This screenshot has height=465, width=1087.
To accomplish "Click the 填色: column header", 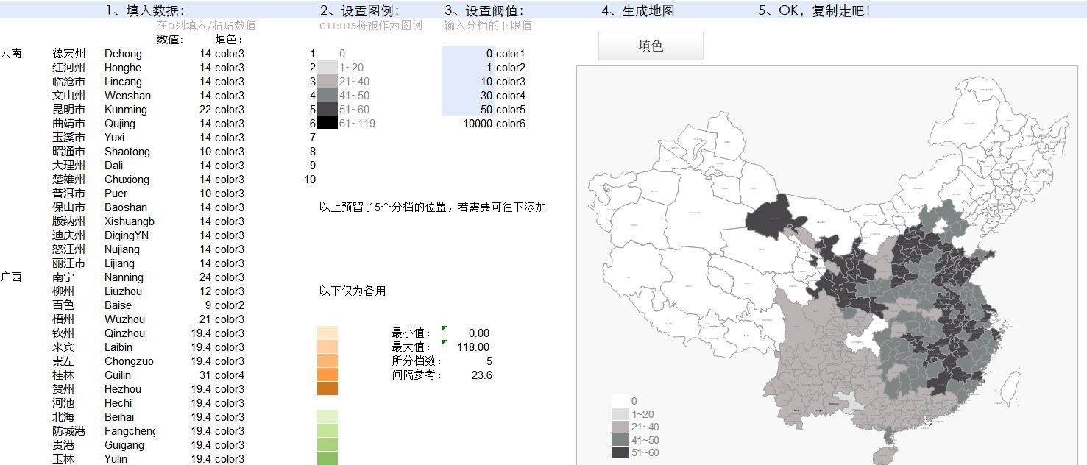I will tap(229, 40).
